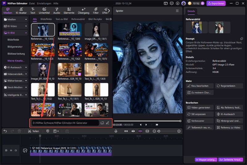Open the Elemente tool
This screenshot has height=165, width=247.
pyautogui.click(x=69, y=11)
